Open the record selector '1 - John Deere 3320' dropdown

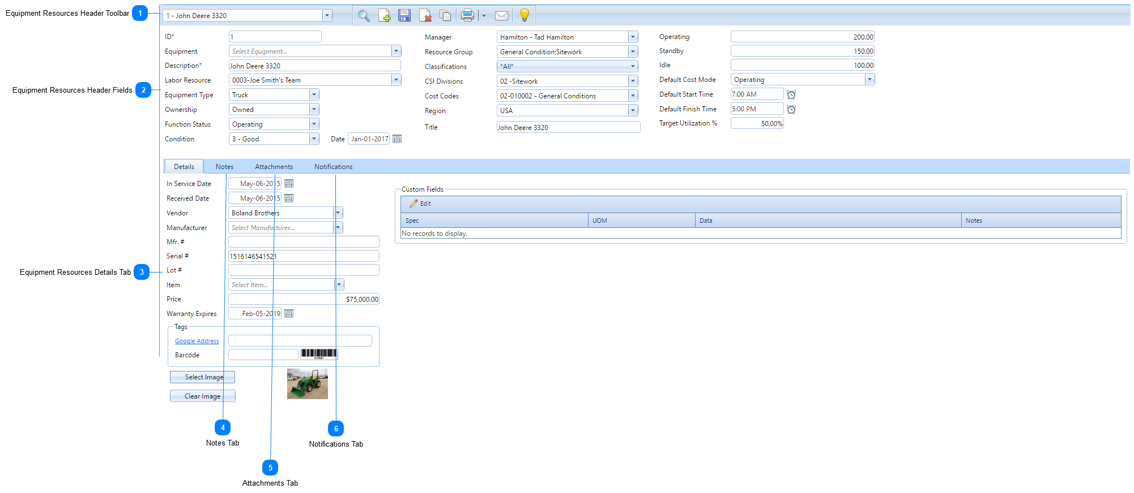pyautogui.click(x=327, y=16)
